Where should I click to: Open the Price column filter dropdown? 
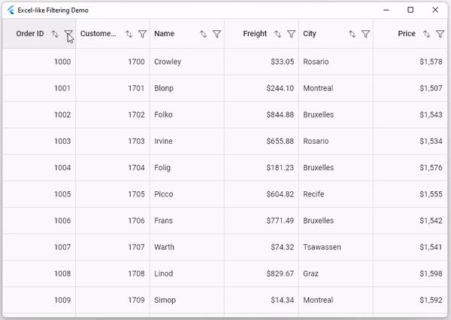pyautogui.click(x=440, y=34)
